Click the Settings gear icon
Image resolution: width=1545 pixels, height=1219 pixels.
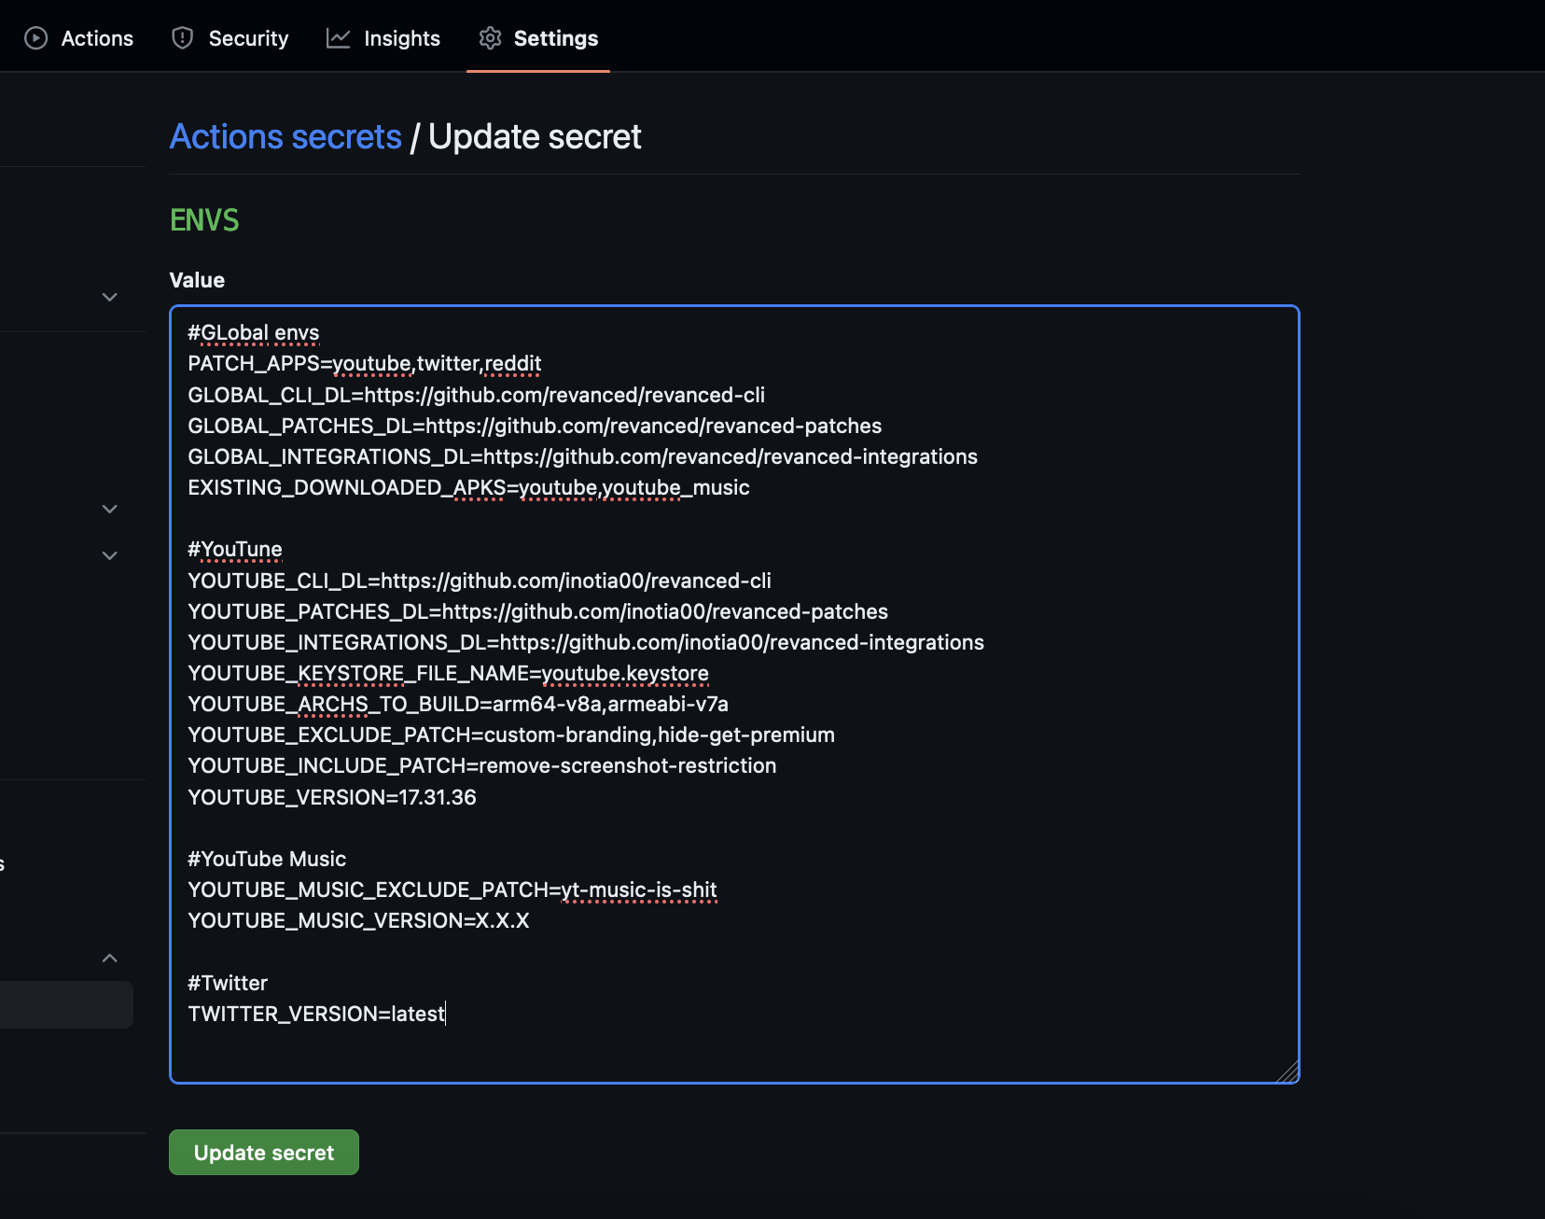point(490,38)
